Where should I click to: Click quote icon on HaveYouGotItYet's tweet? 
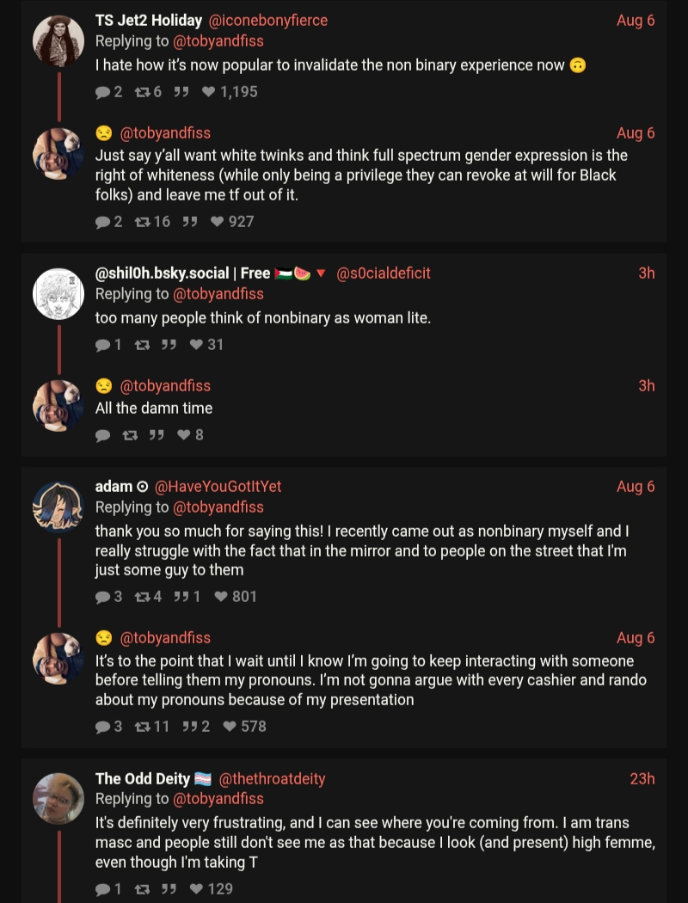181,597
